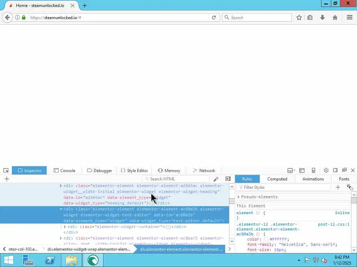Select the Animations sidebar tab
This screenshot has width=357, height=267.
[313, 179]
